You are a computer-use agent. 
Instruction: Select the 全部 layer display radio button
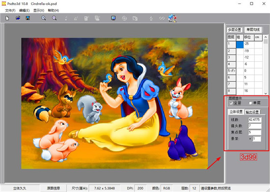pyautogui.click(x=231, y=103)
